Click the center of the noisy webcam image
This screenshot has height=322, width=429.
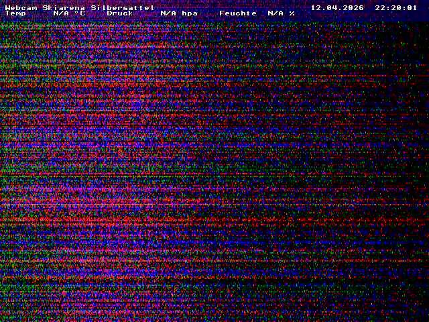214,168
